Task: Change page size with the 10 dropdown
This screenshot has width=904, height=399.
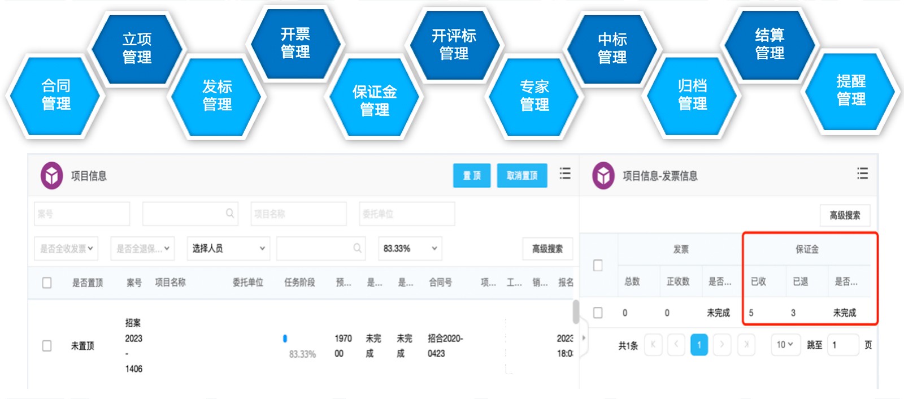Action: [x=785, y=344]
